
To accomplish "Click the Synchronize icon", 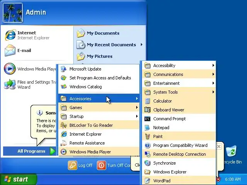I will point(147,163).
